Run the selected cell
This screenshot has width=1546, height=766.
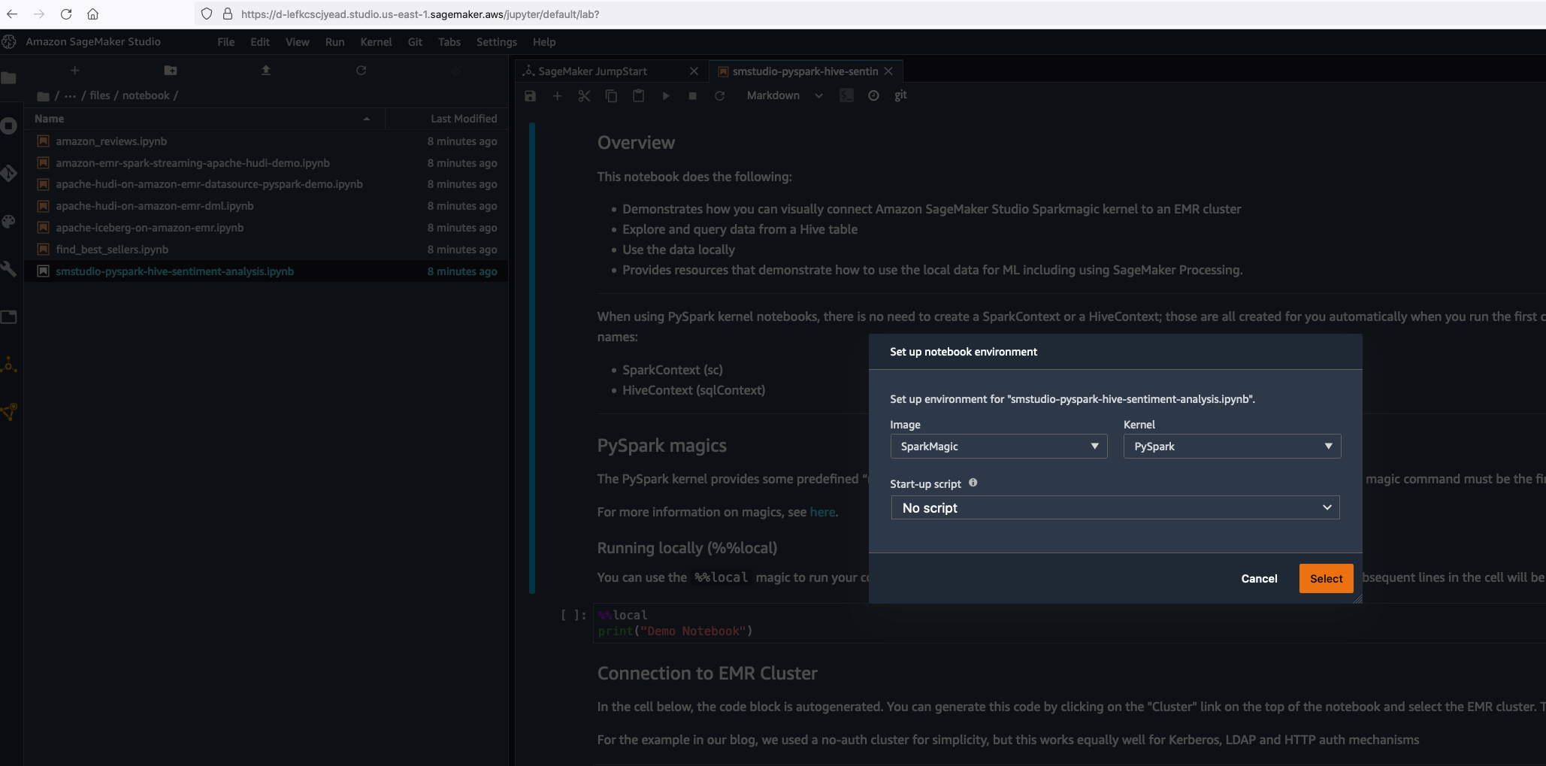tap(665, 95)
